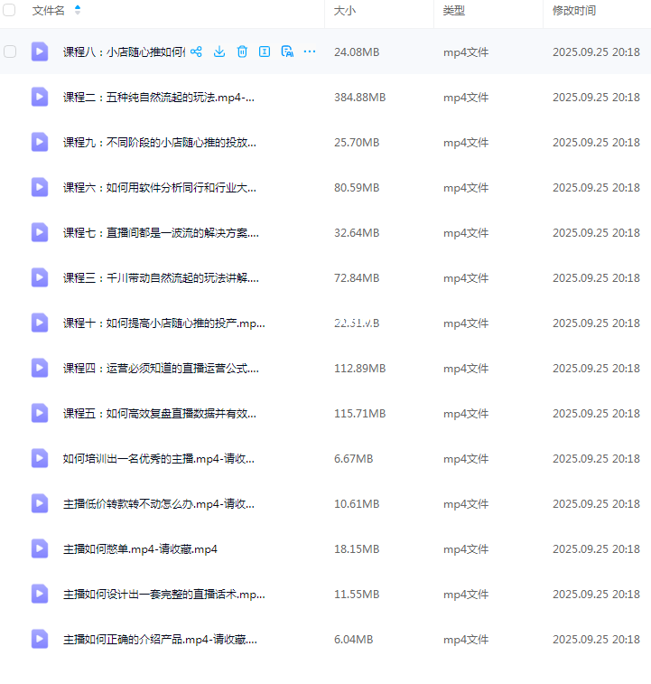
Task: Open more options ellipsis for 课程八
Action: tap(310, 52)
